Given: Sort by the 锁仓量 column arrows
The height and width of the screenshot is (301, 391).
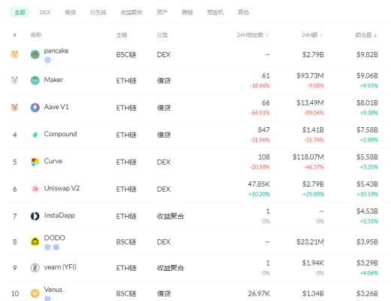Looking at the screenshot, I should click(375, 35).
